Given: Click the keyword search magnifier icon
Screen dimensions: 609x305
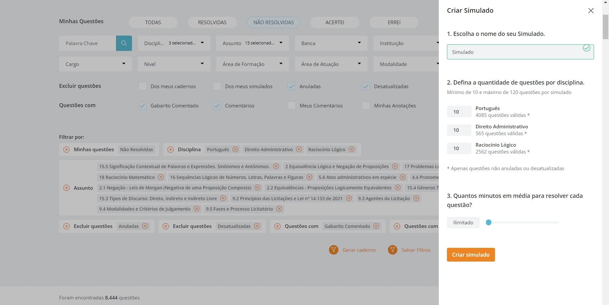Looking at the screenshot, I should (124, 43).
